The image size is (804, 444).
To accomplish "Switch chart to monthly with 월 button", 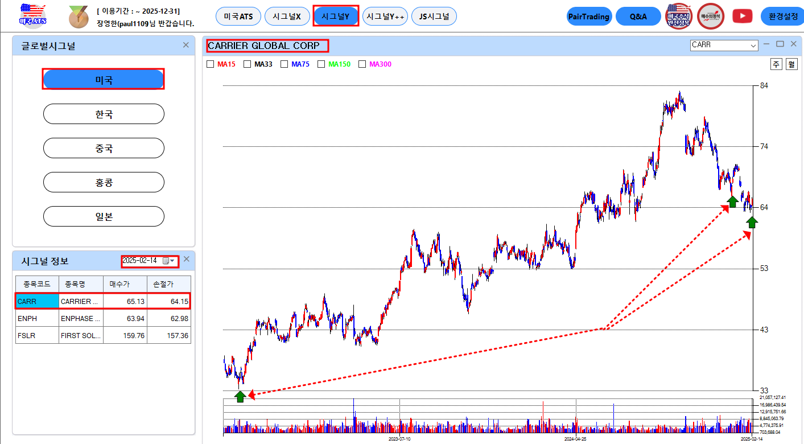I will [x=791, y=64].
